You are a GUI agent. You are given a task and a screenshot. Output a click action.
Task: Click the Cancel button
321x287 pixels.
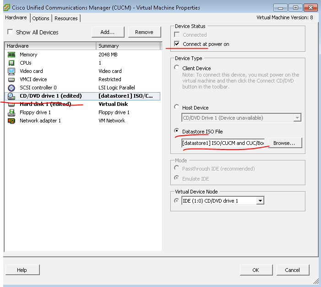(x=293, y=270)
